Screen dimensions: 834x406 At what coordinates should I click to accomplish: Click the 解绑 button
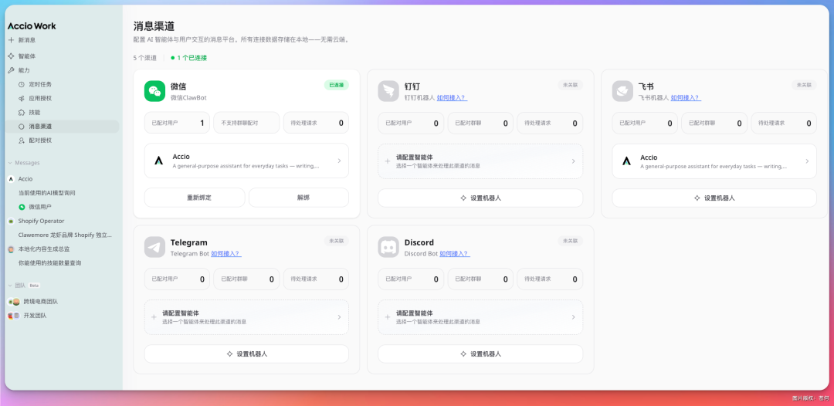pos(298,197)
